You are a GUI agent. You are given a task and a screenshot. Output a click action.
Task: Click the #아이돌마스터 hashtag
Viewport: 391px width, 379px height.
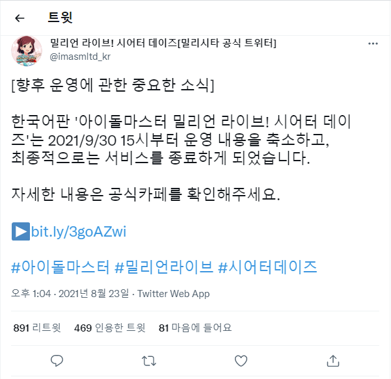coord(61,267)
